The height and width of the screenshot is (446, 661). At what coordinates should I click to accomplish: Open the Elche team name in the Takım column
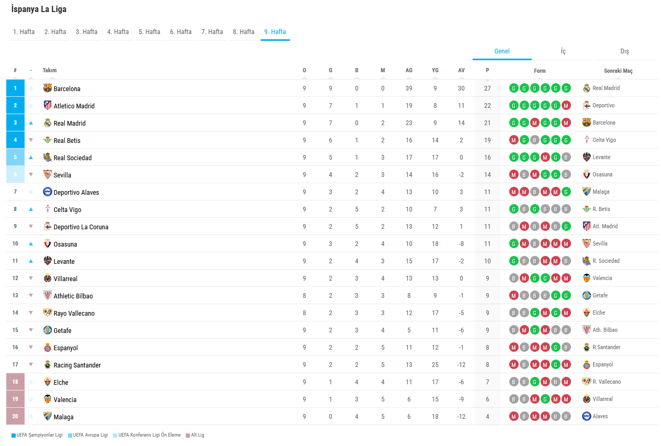click(61, 382)
